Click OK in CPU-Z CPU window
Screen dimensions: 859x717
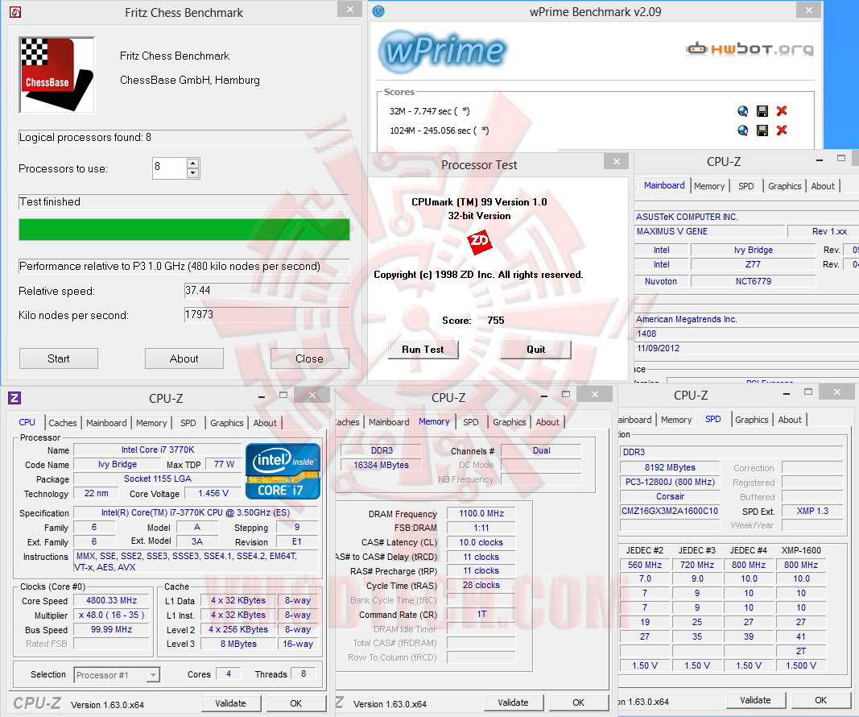click(295, 703)
